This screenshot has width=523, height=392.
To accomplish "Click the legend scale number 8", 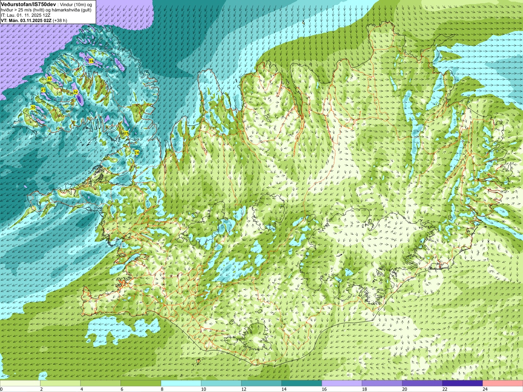I will (162, 389).
